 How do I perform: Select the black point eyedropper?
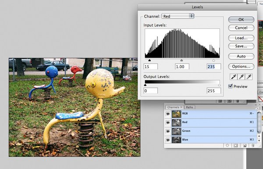(x=233, y=77)
